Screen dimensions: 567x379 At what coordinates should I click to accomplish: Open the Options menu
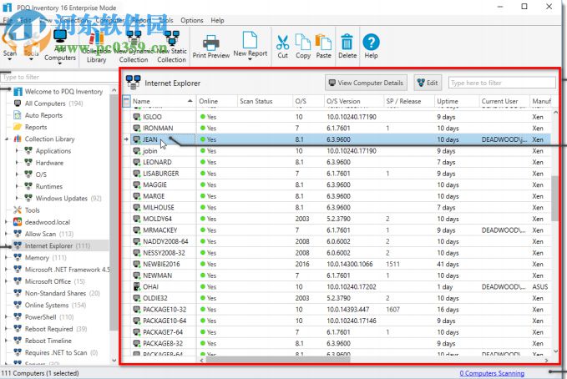pos(192,20)
